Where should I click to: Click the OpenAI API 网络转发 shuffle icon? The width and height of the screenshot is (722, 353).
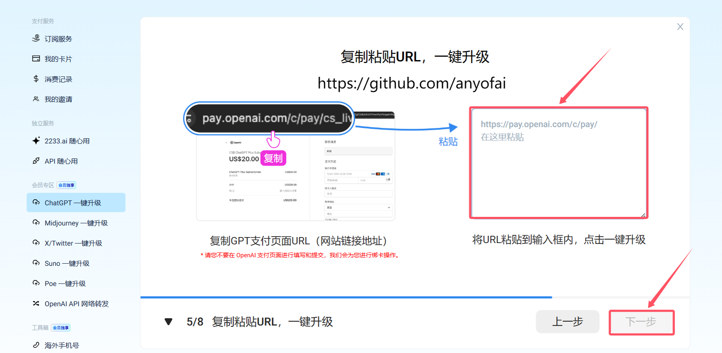coord(36,303)
